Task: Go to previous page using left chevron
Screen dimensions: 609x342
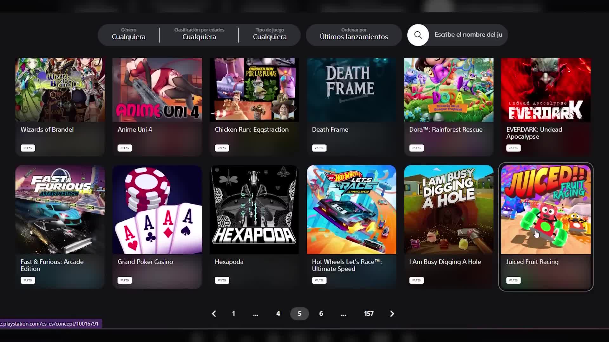Action: click(214, 313)
